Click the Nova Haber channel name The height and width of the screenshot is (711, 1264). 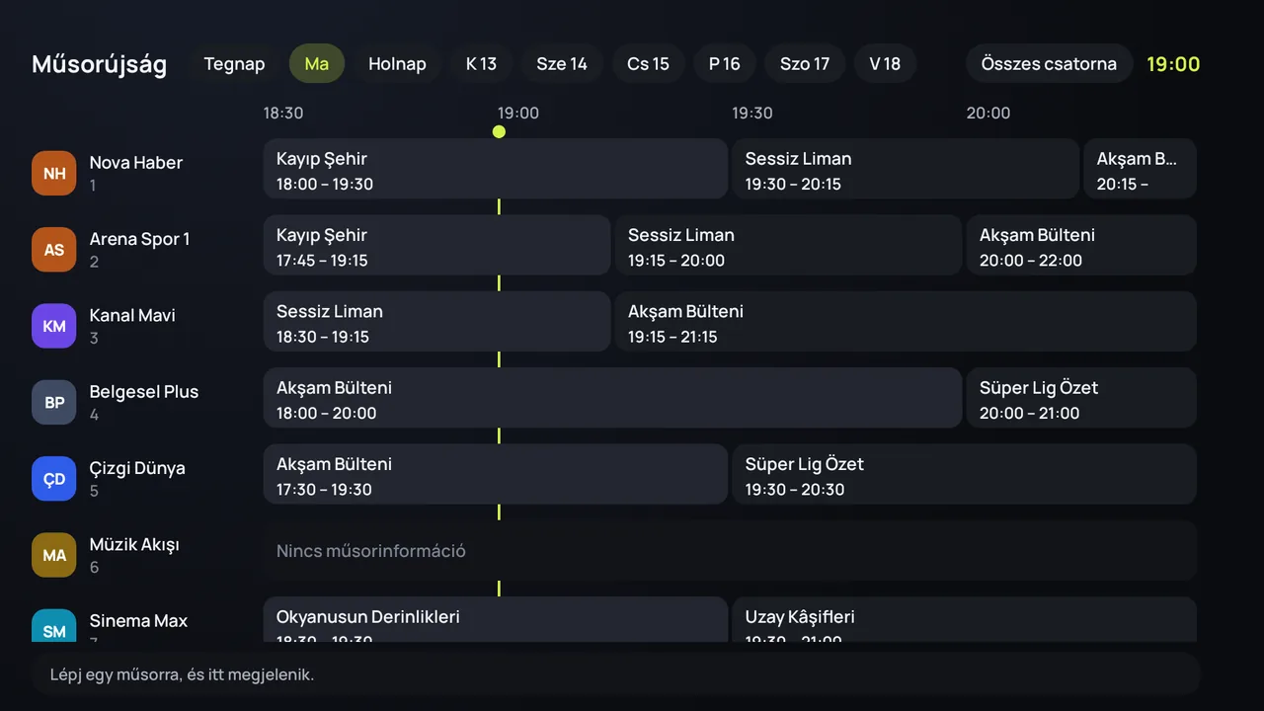pos(136,163)
